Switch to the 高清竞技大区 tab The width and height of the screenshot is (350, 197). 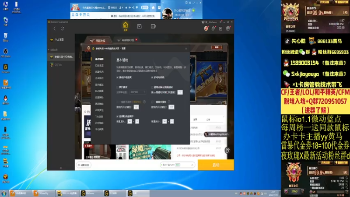[126, 40]
